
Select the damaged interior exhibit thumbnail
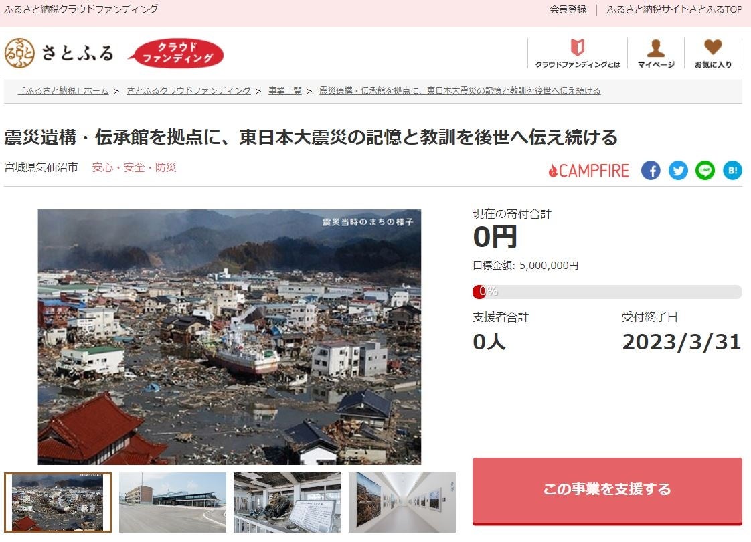tap(287, 503)
